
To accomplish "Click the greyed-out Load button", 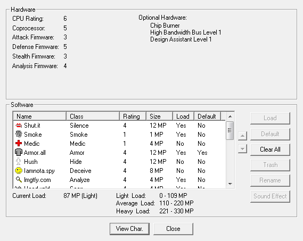I will point(270,118).
